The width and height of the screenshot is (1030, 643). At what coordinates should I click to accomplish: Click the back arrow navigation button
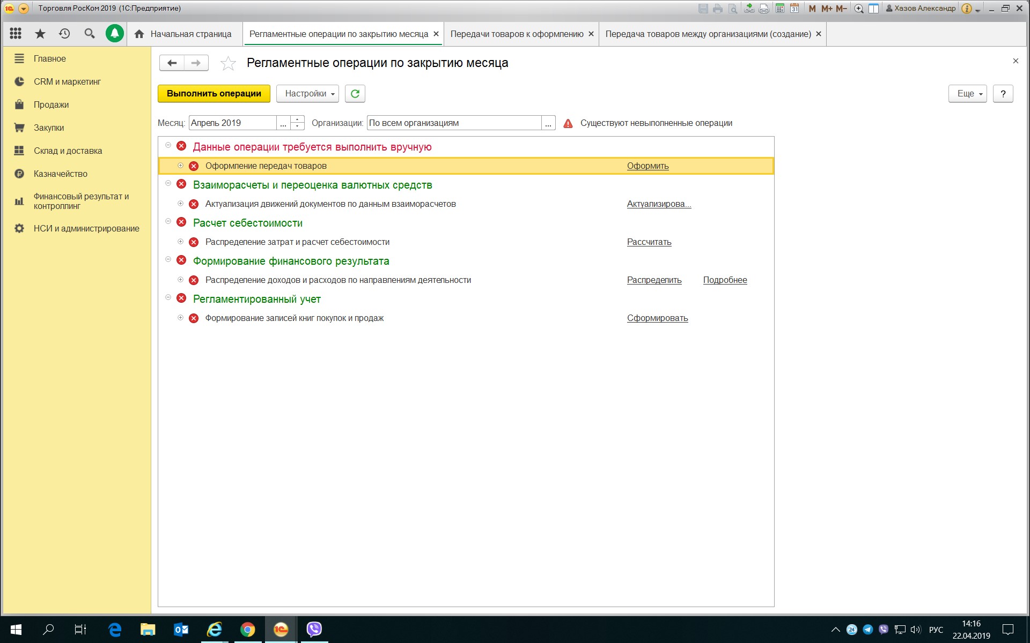(172, 63)
